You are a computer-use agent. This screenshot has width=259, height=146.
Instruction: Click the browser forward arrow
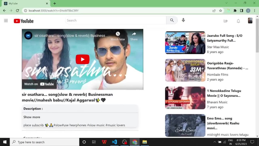[11, 11]
